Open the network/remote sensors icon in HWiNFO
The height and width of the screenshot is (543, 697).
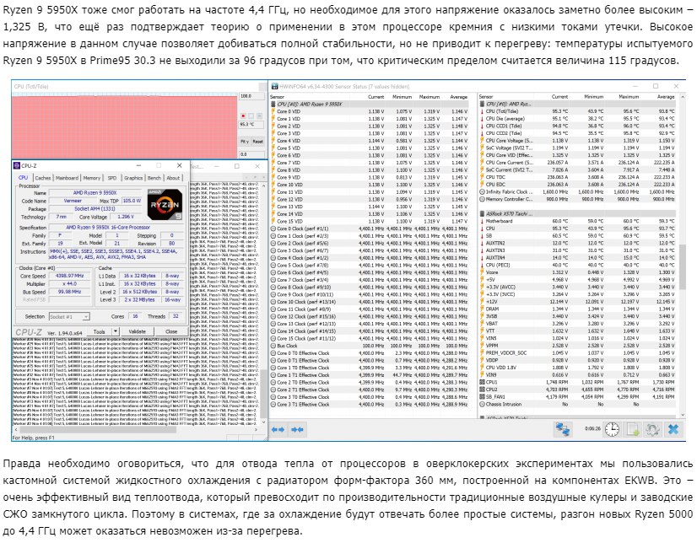[x=563, y=429]
